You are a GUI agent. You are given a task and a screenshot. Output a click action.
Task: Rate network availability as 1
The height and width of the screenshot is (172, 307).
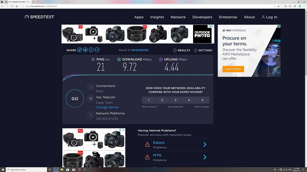pos(149,100)
